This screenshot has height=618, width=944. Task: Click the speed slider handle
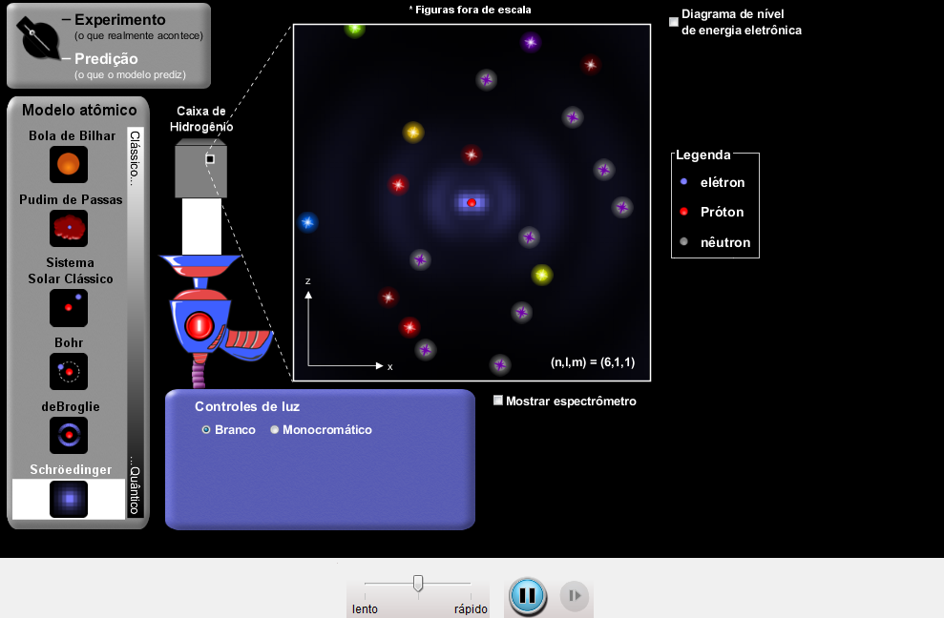tap(418, 583)
